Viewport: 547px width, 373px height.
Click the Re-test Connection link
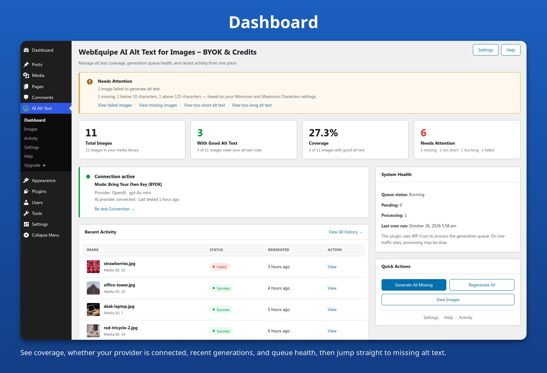click(114, 209)
